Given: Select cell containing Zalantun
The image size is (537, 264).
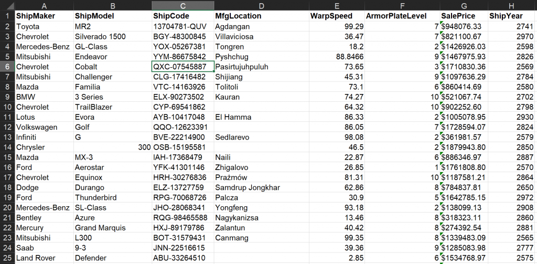Looking at the screenshot, I should pos(262,228).
